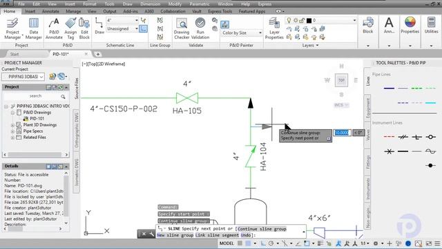The width and height of the screenshot is (442, 249).
Task: Open the Valves palette tab
Action: 367,136
